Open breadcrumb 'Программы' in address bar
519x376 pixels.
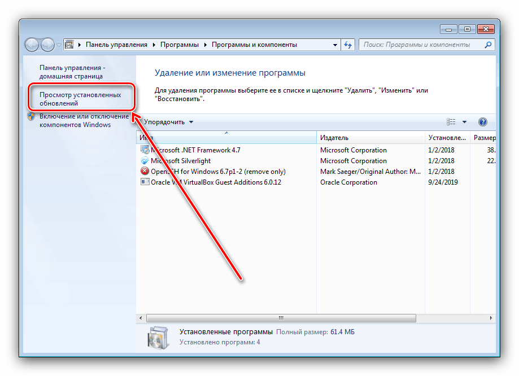tap(180, 45)
